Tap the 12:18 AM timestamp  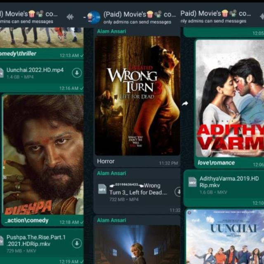[69, 222]
